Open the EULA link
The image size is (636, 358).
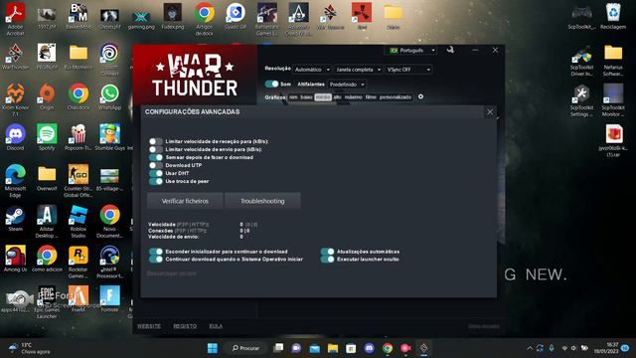[216, 326]
